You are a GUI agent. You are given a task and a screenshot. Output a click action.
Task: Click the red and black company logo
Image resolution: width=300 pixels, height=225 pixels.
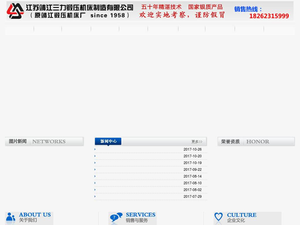15,11
